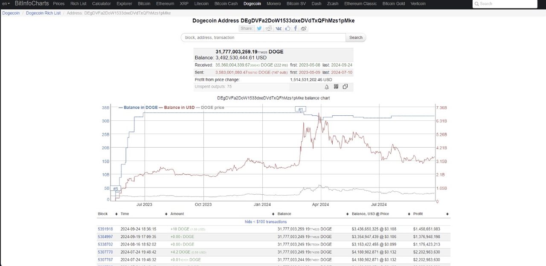Switch to Monero in the top navbar
546x266 pixels.
[274, 4]
